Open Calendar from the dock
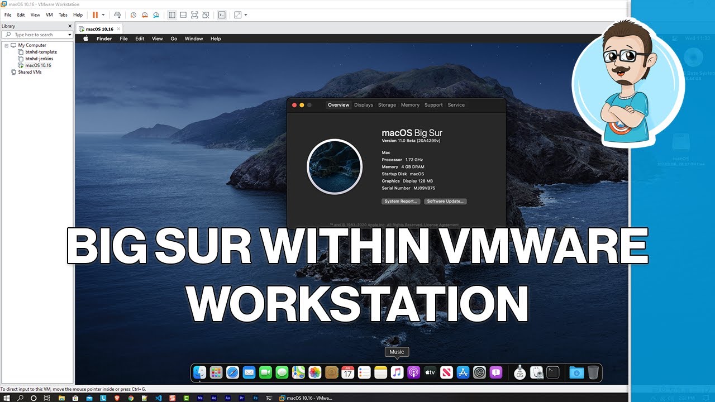715x402 pixels. pyautogui.click(x=348, y=372)
